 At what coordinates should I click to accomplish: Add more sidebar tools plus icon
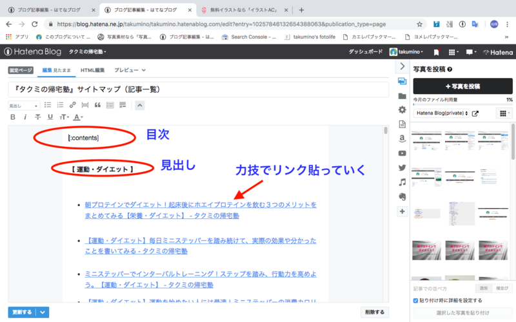coord(402,211)
